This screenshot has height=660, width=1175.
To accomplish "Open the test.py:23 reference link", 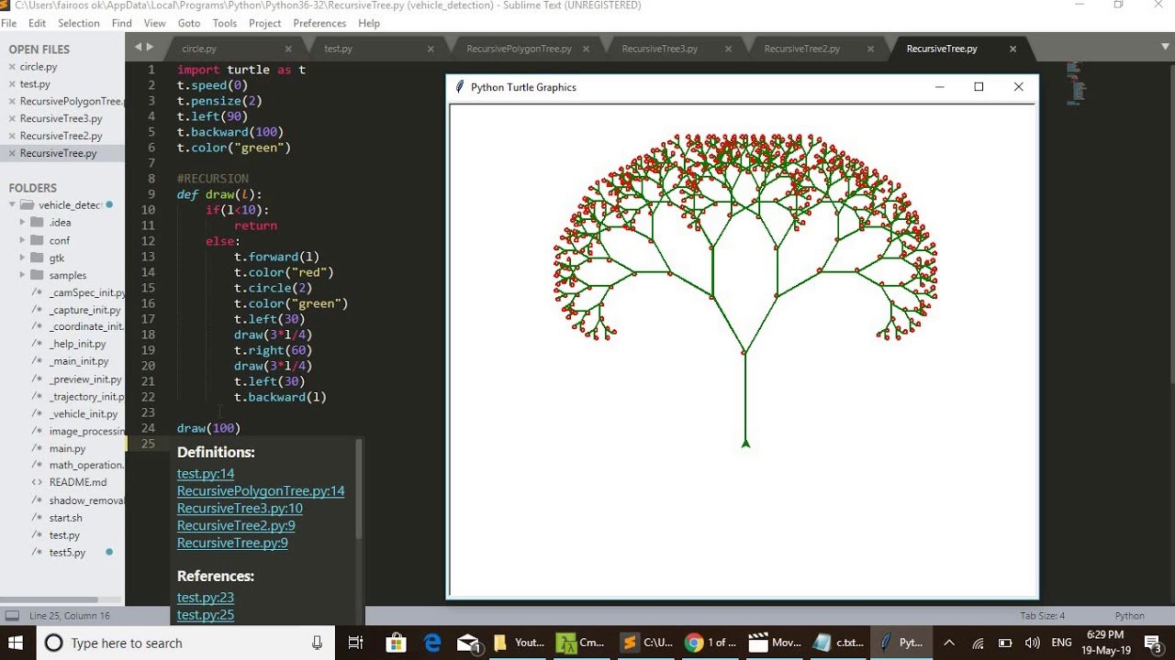I will (206, 598).
